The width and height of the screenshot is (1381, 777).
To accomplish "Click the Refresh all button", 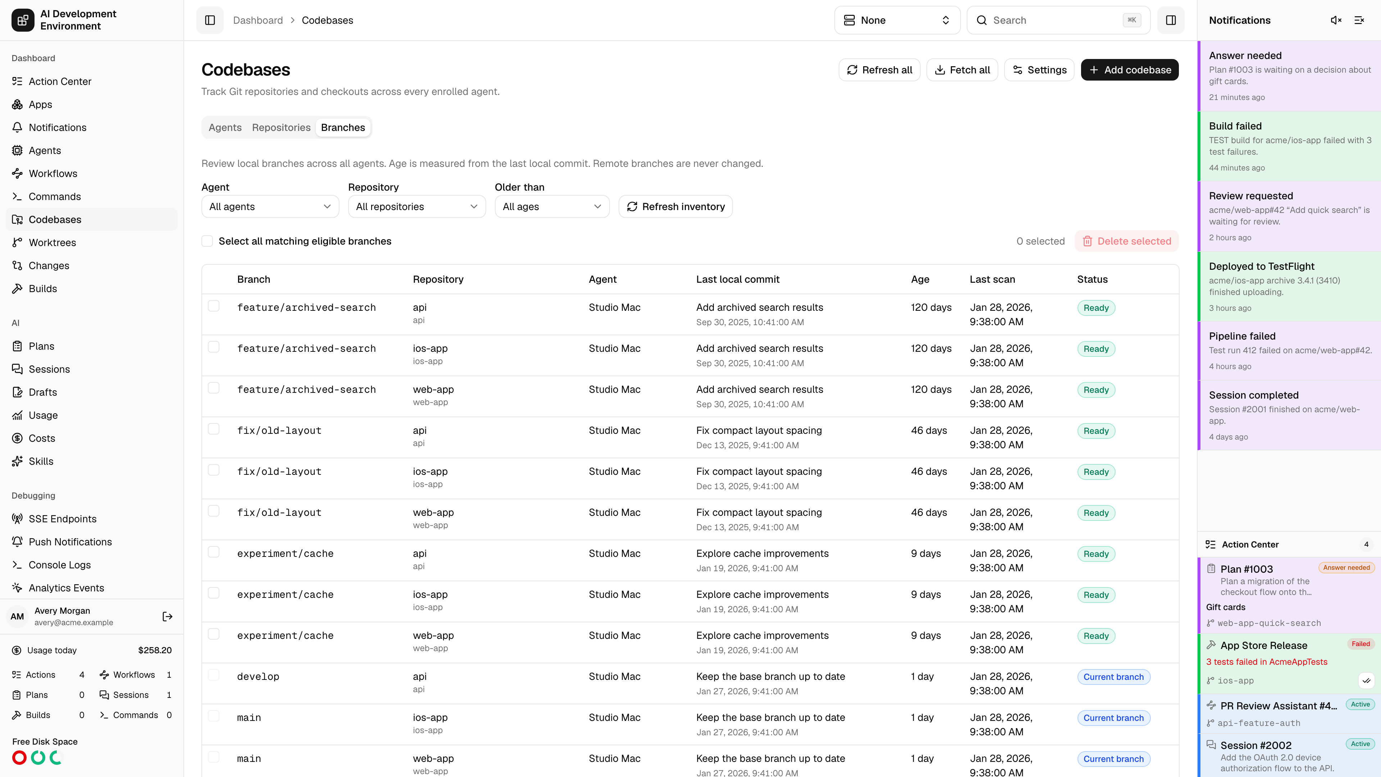I will (x=879, y=70).
